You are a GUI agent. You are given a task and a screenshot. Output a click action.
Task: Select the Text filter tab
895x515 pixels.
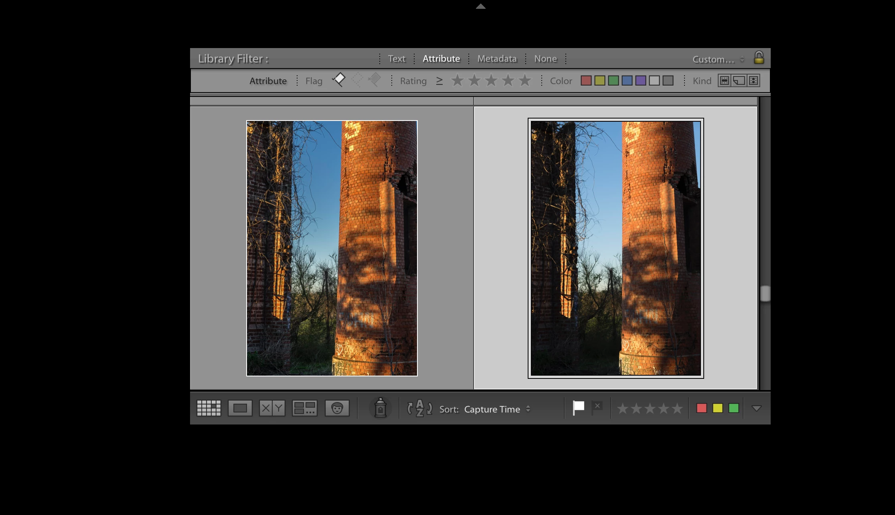point(397,58)
